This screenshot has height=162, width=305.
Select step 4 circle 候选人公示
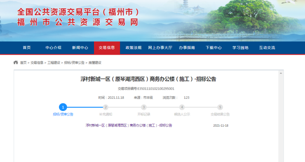tap(182, 107)
